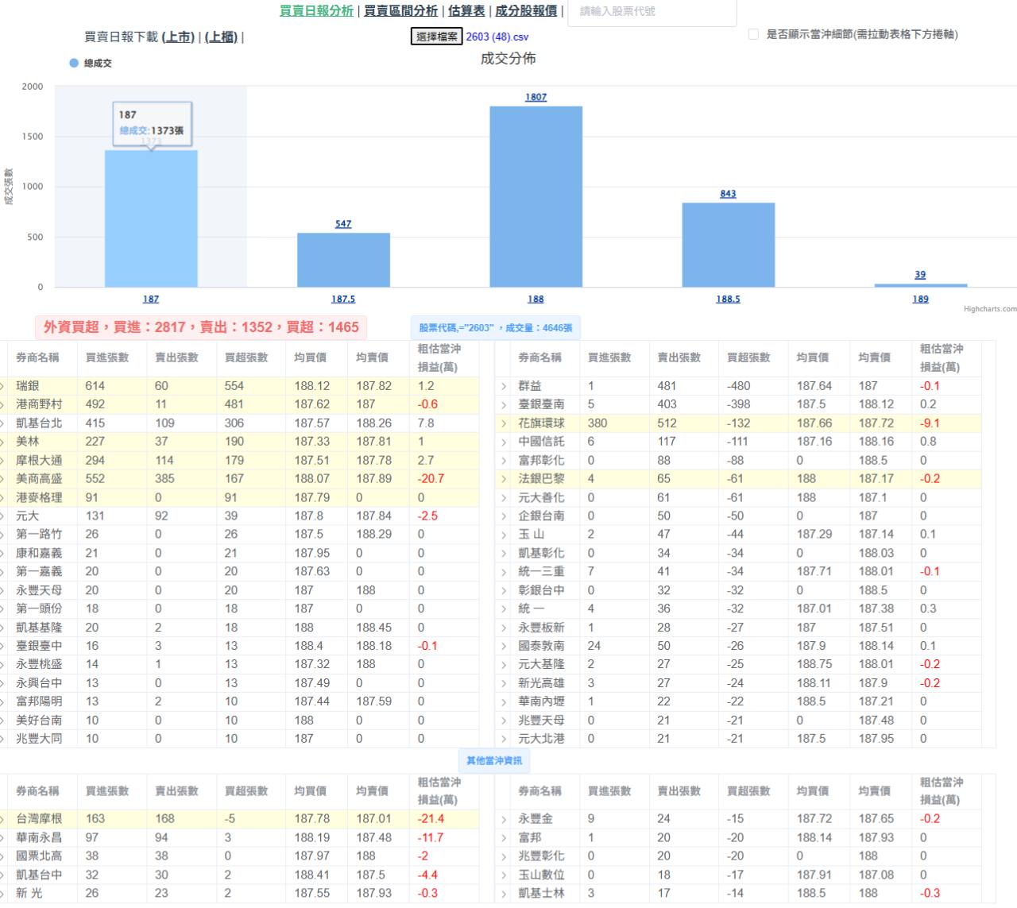Click the 選擇檔案 file chooser button
The height and width of the screenshot is (908, 1017).
pyautogui.click(x=436, y=37)
